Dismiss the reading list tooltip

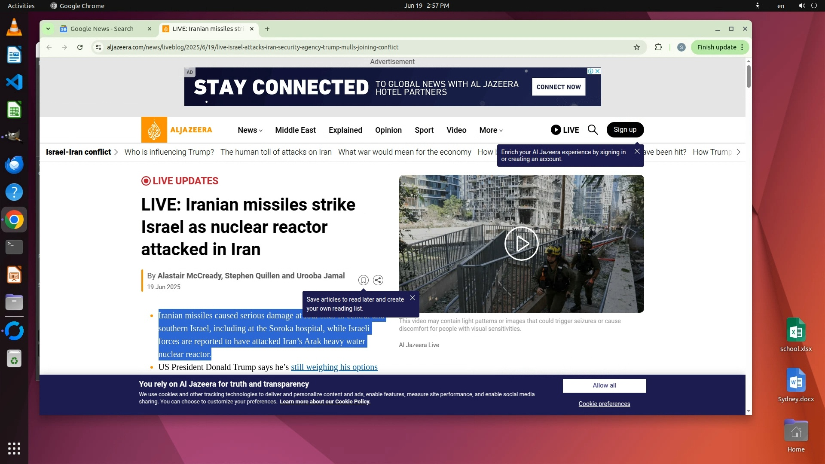pos(412,298)
